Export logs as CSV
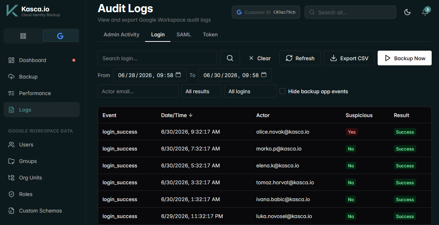Viewport: 439px width, 225px height. pyautogui.click(x=349, y=58)
